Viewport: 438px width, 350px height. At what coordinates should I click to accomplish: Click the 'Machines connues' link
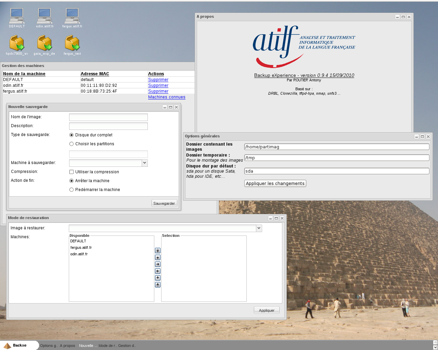(167, 97)
